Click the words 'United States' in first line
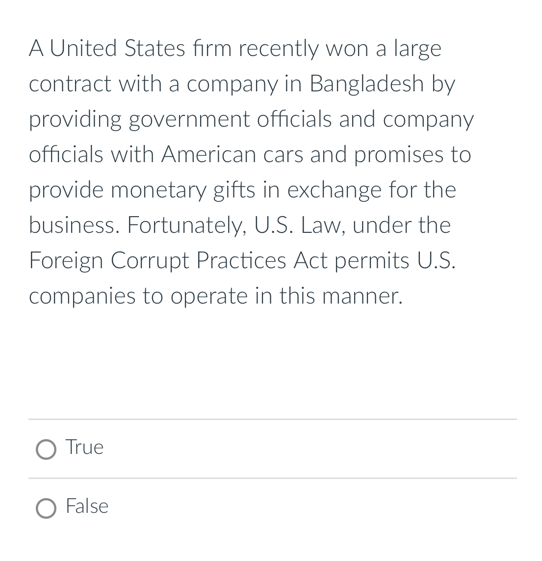This screenshot has width=542, height=561. pyautogui.click(x=118, y=48)
